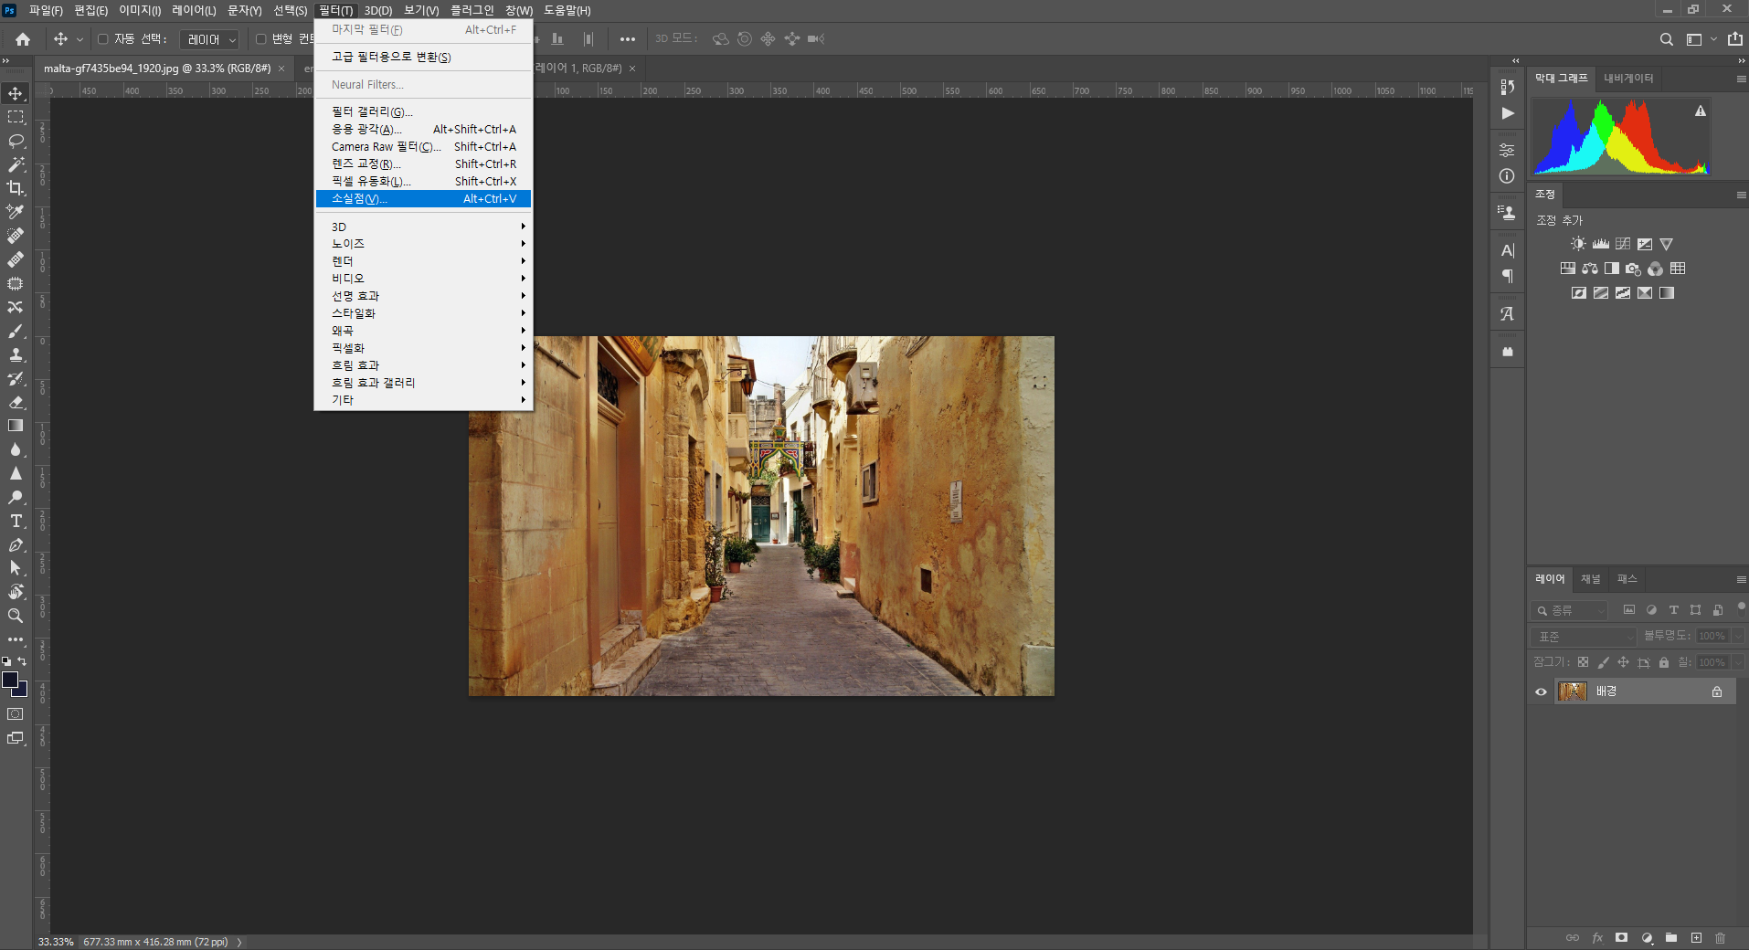1749x950 pixels.
Task: Select the Path Selection tool
Action: click(x=16, y=568)
